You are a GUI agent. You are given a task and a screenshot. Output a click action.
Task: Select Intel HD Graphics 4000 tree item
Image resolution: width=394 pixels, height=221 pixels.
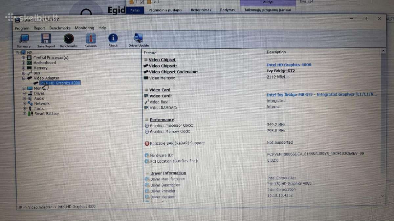click(60, 83)
